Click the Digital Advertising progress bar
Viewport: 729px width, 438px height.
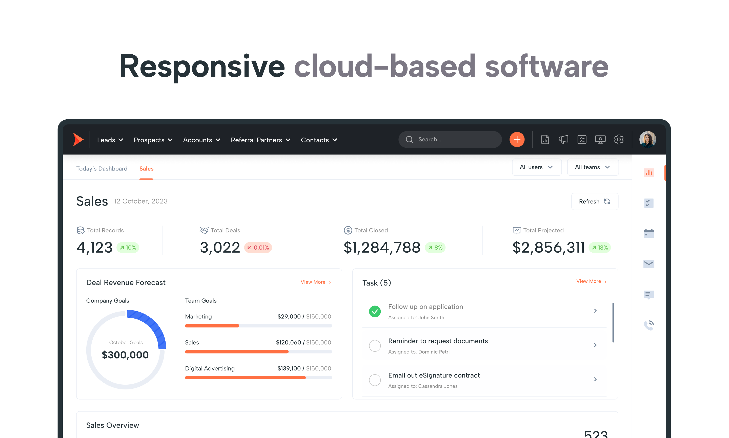coord(258,378)
